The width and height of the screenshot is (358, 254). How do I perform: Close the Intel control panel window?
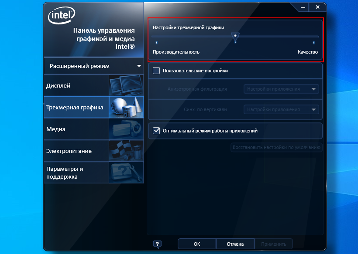317,7
